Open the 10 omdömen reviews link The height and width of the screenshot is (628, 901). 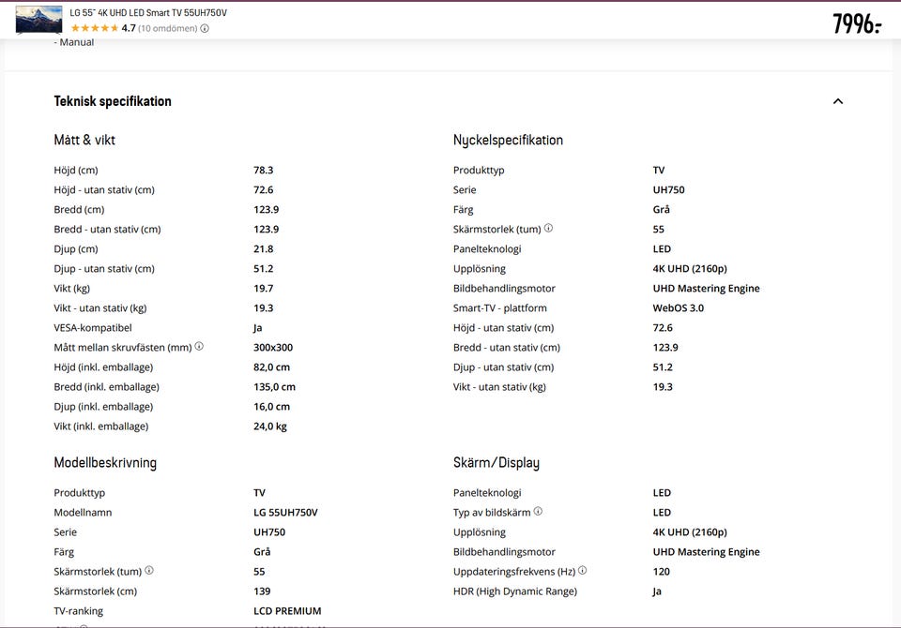(x=167, y=28)
